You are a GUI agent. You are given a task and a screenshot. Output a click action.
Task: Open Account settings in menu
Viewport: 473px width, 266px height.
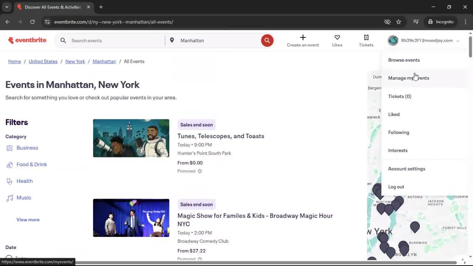click(407, 168)
